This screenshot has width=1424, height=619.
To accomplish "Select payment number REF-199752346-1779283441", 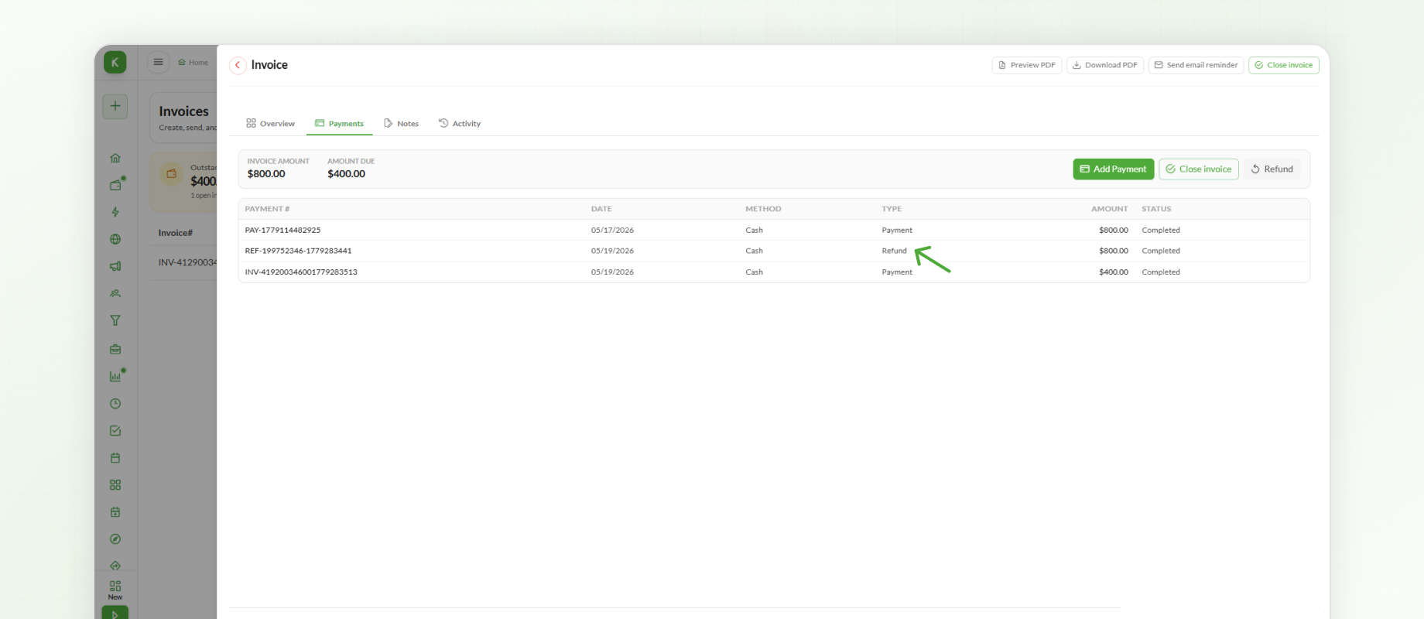I will point(298,251).
